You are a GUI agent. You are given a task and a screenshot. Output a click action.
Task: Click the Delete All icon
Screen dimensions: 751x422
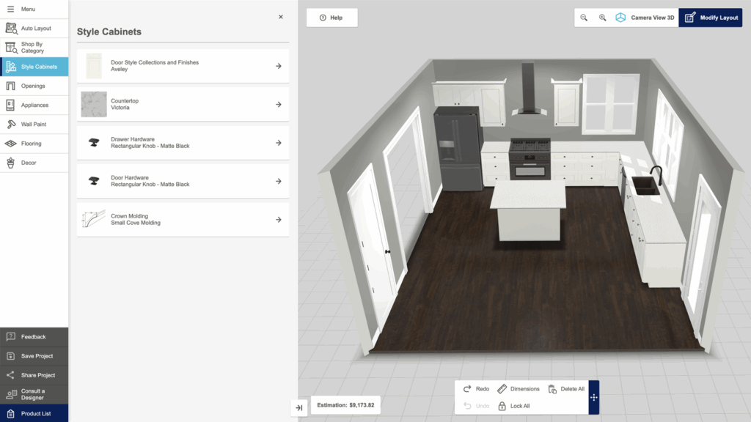pyautogui.click(x=553, y=389)
